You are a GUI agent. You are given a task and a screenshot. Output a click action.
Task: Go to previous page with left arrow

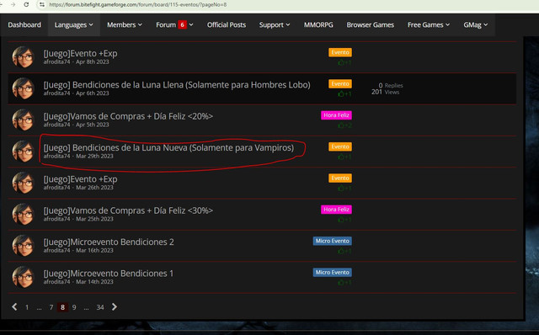coord(14,307)
